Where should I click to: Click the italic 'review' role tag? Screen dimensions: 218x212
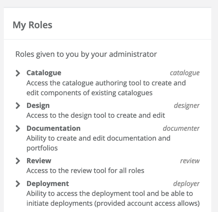190,161
